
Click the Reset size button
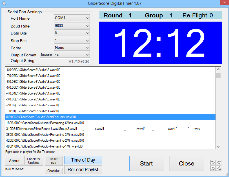54,161
